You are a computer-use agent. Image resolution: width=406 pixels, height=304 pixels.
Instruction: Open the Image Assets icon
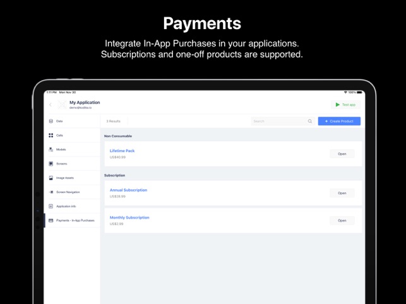(51, 178)
